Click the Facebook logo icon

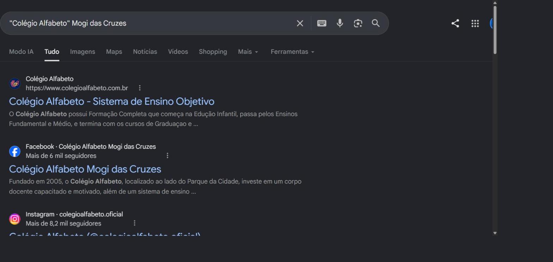[15, 151]
